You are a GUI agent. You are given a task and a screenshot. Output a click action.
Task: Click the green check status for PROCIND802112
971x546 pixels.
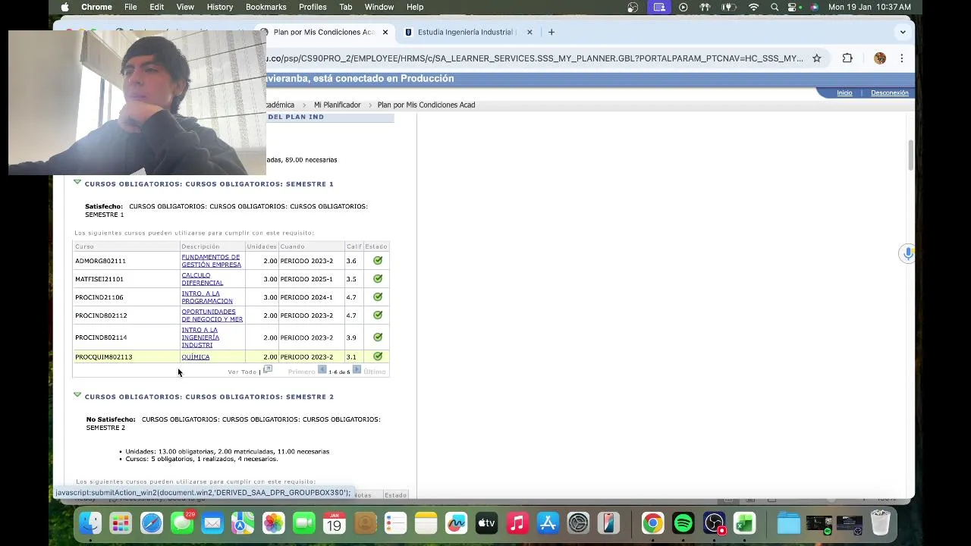[378, 315]
